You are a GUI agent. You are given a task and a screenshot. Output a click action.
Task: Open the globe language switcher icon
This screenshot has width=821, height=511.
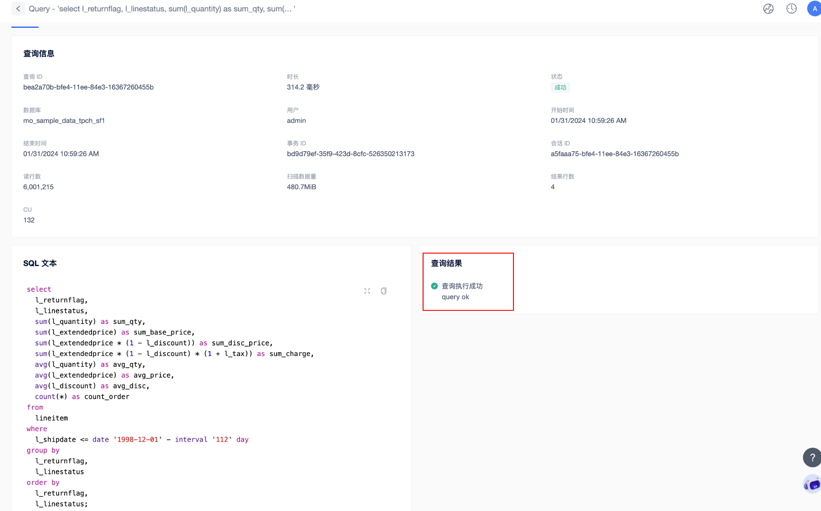click(768, 8)
